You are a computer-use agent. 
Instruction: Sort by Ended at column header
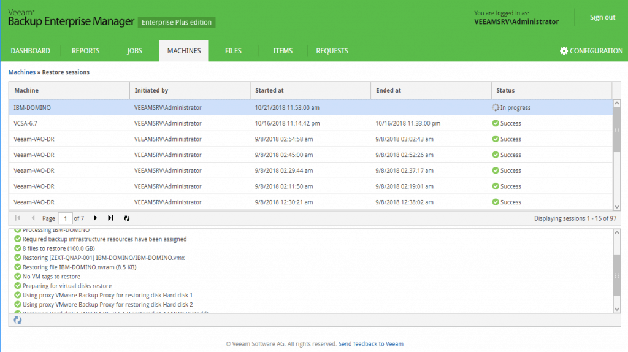[431, 91]
